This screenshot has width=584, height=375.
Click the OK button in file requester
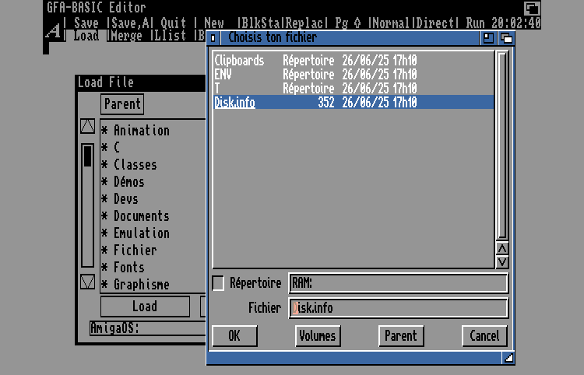pos(234,336)
